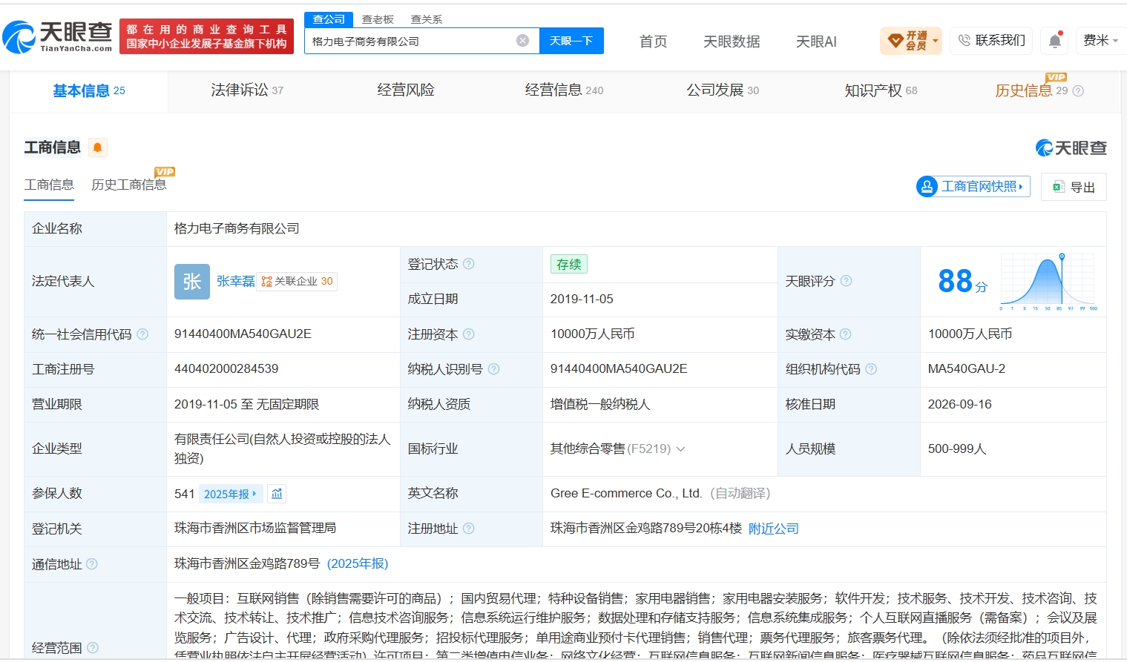The width and height of the screenshot is (1127, 662).
Task: Expand the 国标行业 chevron
Action: 681,449
